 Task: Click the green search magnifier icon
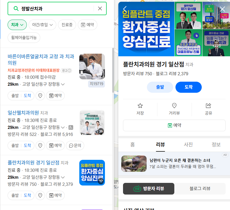16,8
